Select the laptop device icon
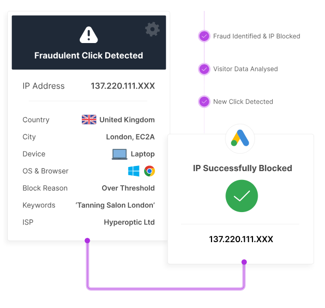325x308 pixels. point(119,154)
